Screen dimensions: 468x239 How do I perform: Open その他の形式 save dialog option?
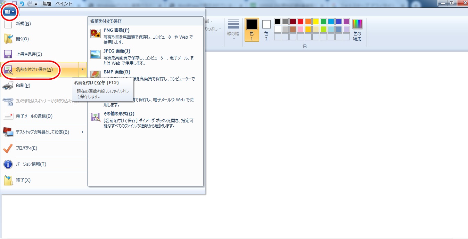[119, 114]
